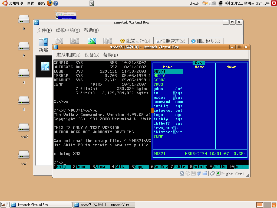Select the F drive desktop icon
The width and height of the screenshot is (277, 208).
(x=24, y=49)
